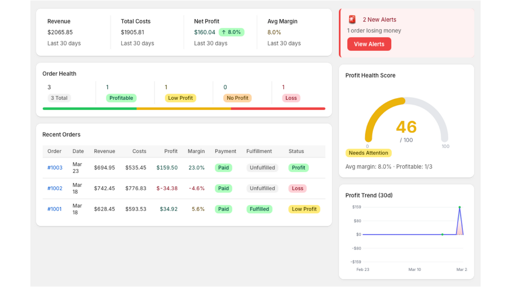Click the $776.83 costs cell
511x287 pixels.
click(x=136, y=189)
